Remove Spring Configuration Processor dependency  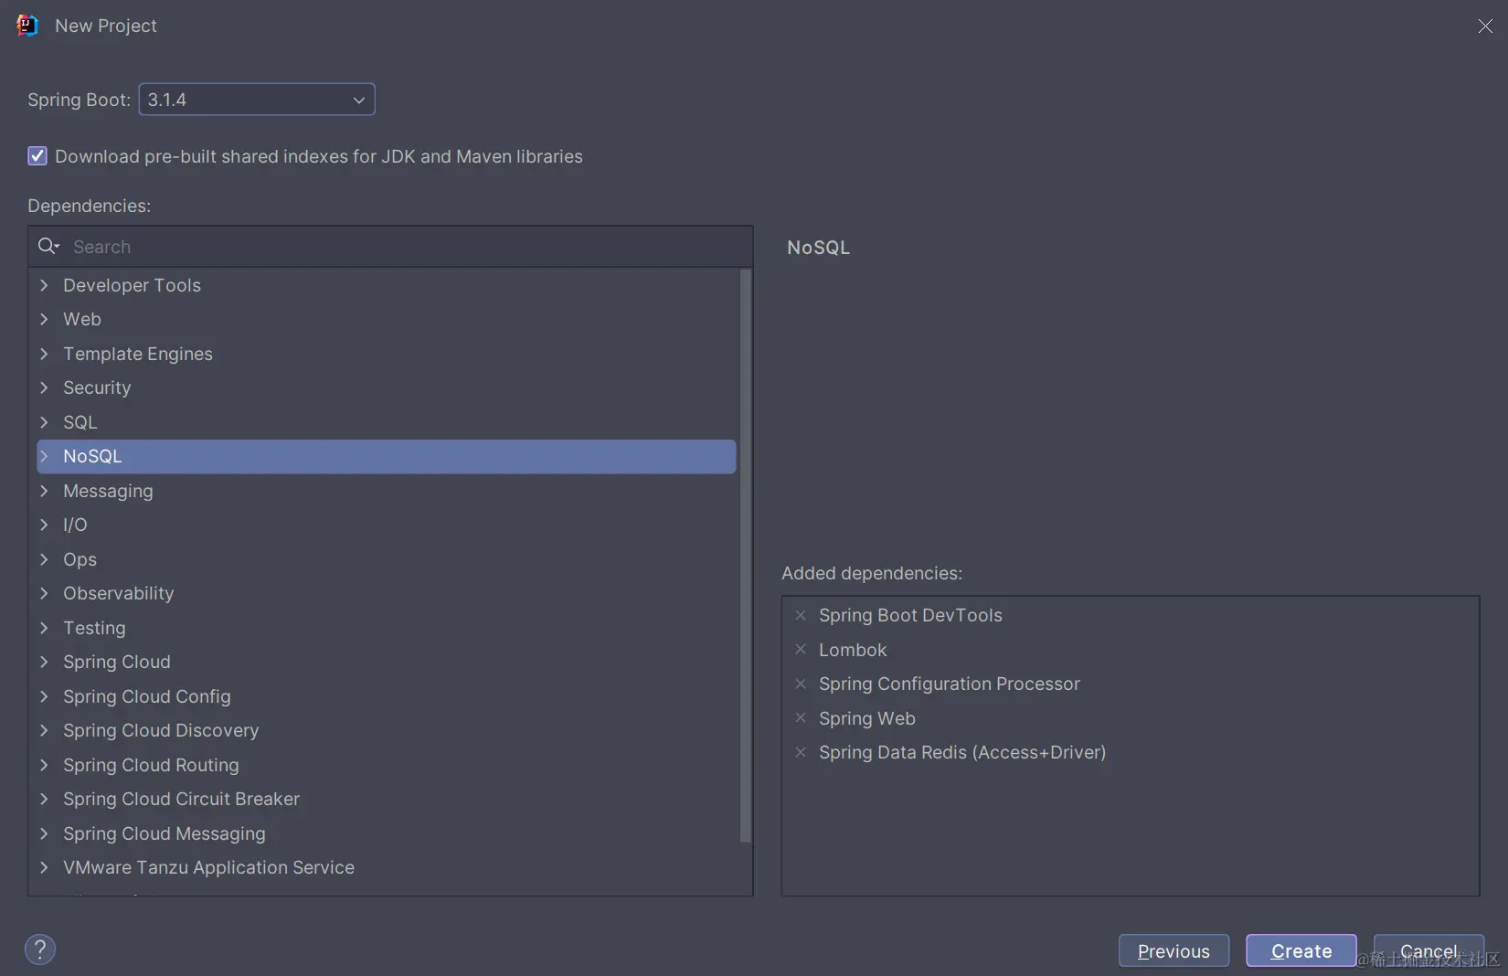coord(801,684)
